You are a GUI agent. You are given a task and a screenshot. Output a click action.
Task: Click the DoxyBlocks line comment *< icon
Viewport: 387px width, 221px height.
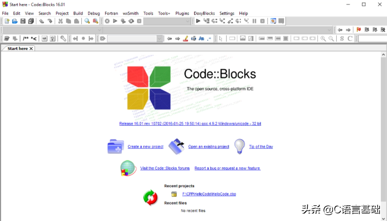[x=34, y=38]
